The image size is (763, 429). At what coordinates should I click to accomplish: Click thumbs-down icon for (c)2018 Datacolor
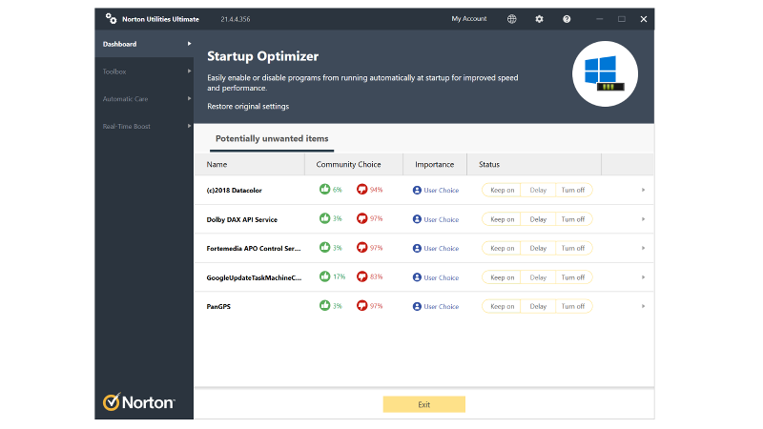point(361,189)
